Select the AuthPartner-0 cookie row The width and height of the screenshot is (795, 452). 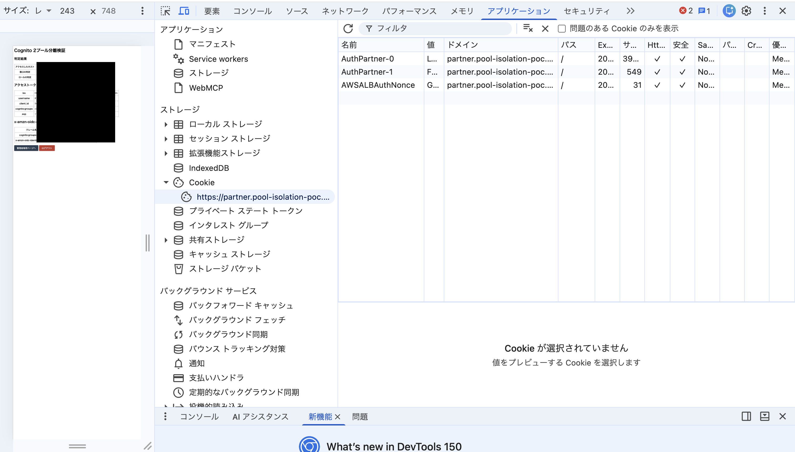click(566, 59)
